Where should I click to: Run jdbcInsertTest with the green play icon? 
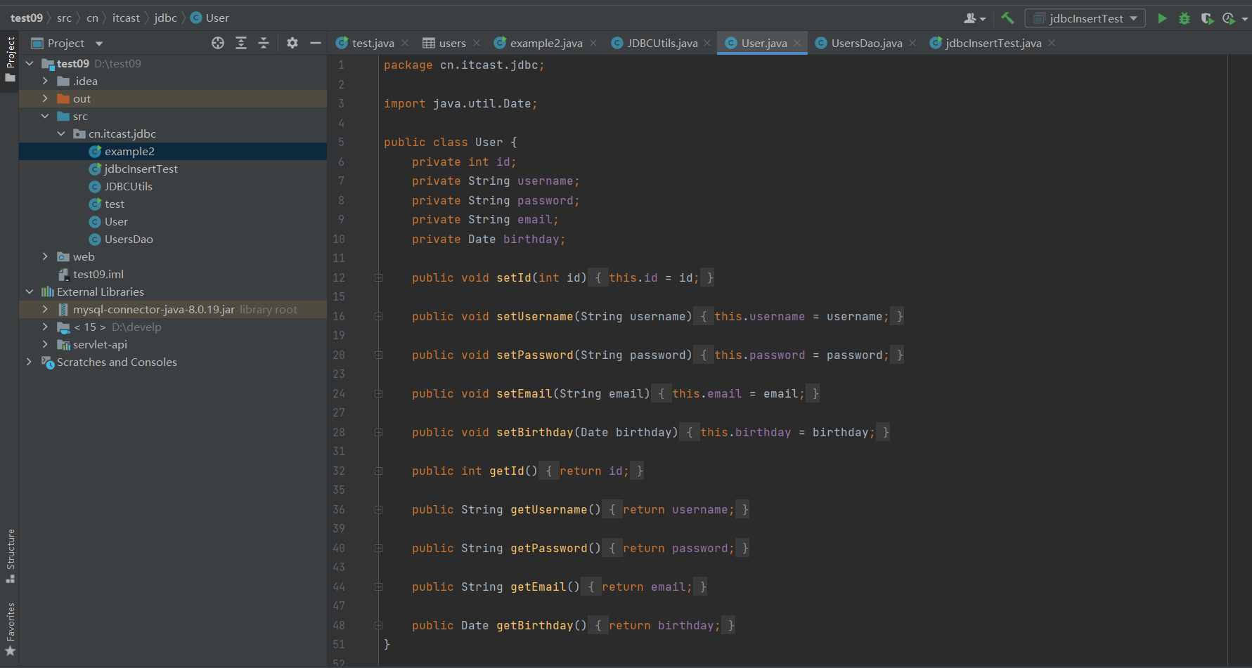point(1162,18)
